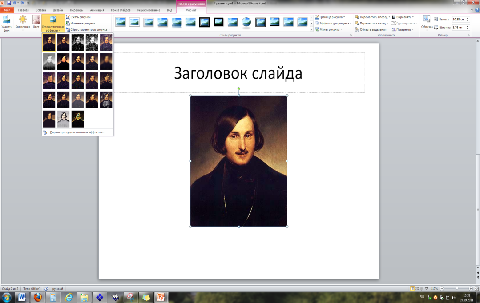Switch to the Вид (View) tab
480x303 pixels.
click(169, 10)
